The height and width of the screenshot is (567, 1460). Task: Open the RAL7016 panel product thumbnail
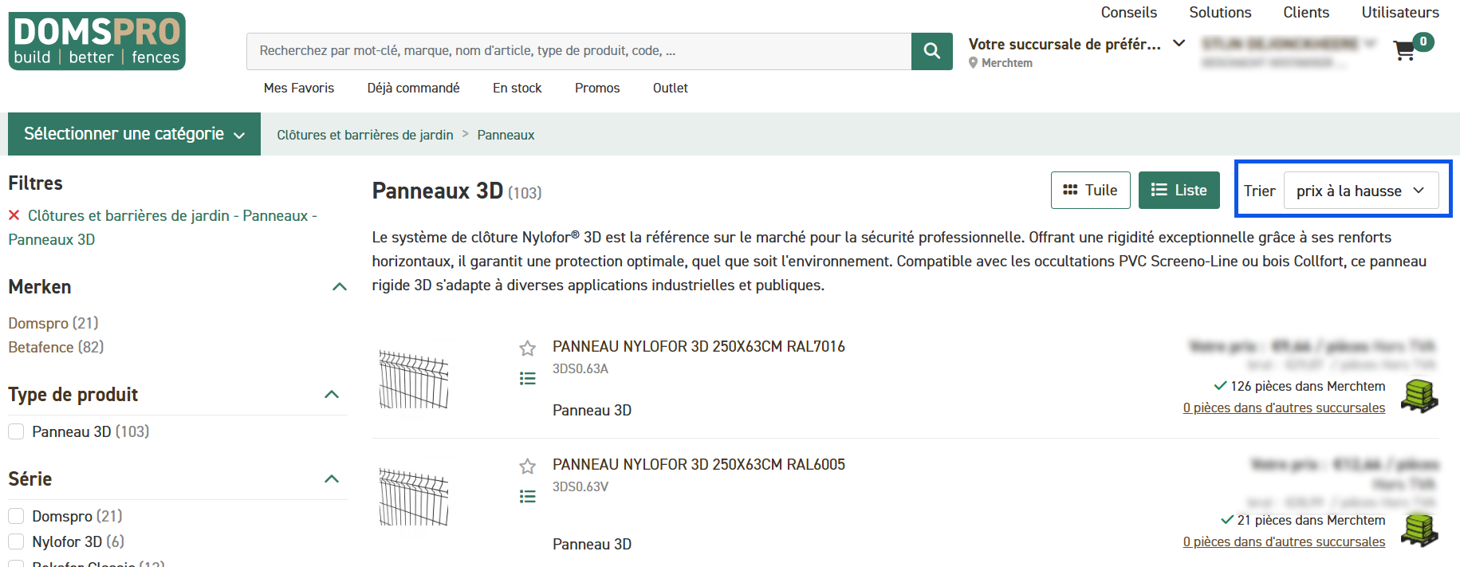point(413,380)
